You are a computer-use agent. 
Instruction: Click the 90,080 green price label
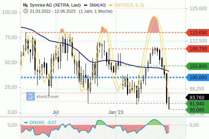click(x=198, y=110)
